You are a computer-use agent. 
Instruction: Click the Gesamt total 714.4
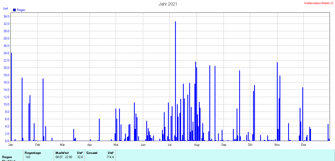point(110,157)
